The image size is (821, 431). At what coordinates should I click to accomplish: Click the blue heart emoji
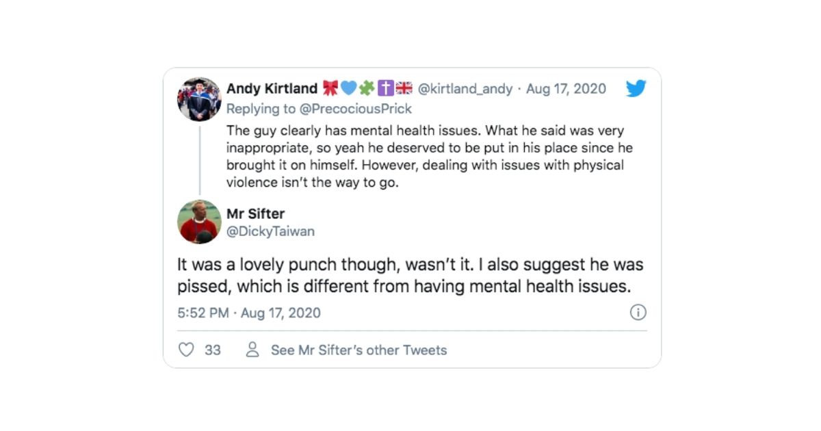(x=349, y=88)
